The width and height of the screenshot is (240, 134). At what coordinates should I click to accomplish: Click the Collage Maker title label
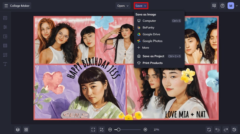coord(20,6)
